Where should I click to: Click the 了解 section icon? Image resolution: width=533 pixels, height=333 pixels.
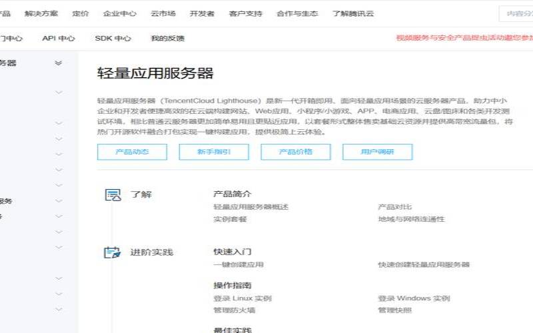click(x=113, y=194)
